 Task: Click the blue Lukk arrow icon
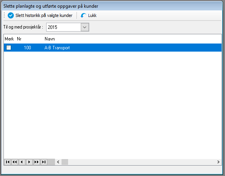coord(83,15)
